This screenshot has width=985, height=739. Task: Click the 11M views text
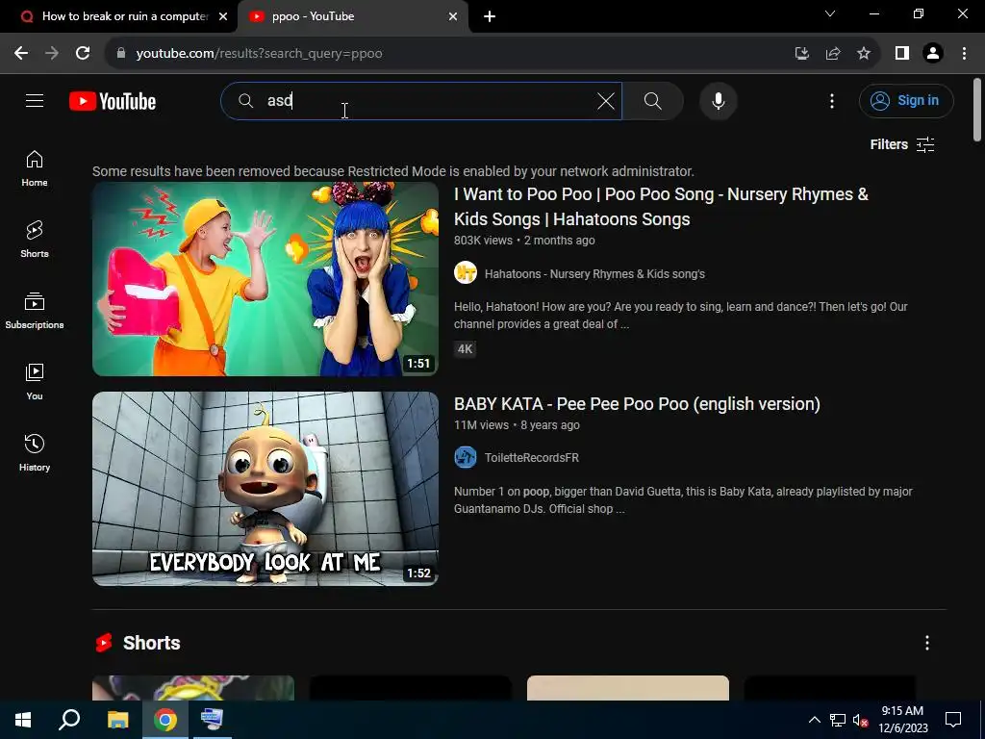click(x=481, y=424)
